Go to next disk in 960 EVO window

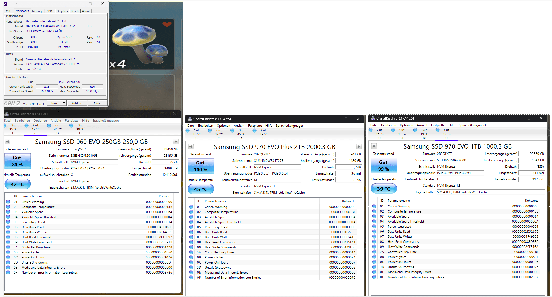coord(176,142)
